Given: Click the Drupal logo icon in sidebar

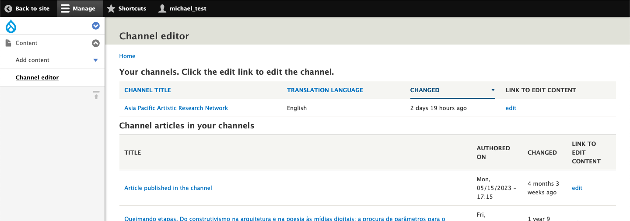Looking at the screenshot, I should 10,26.
